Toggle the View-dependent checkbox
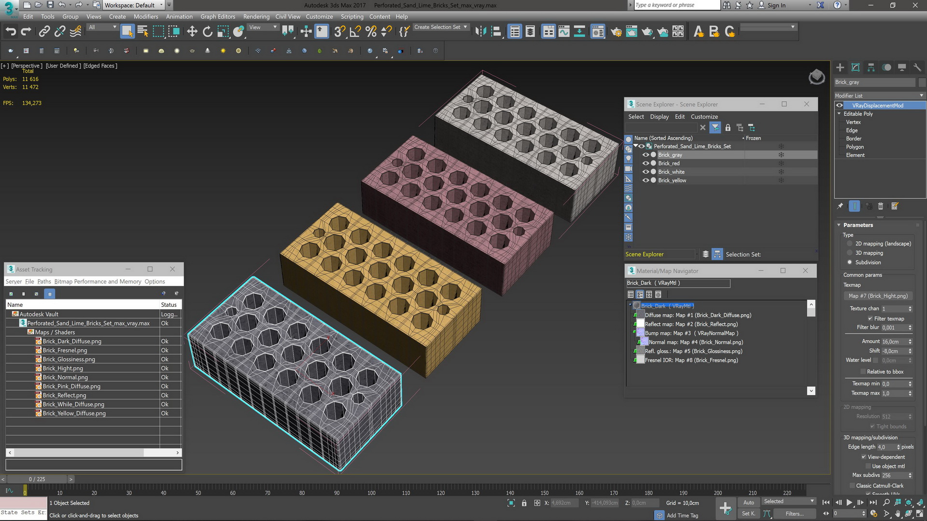 [864, 457]
